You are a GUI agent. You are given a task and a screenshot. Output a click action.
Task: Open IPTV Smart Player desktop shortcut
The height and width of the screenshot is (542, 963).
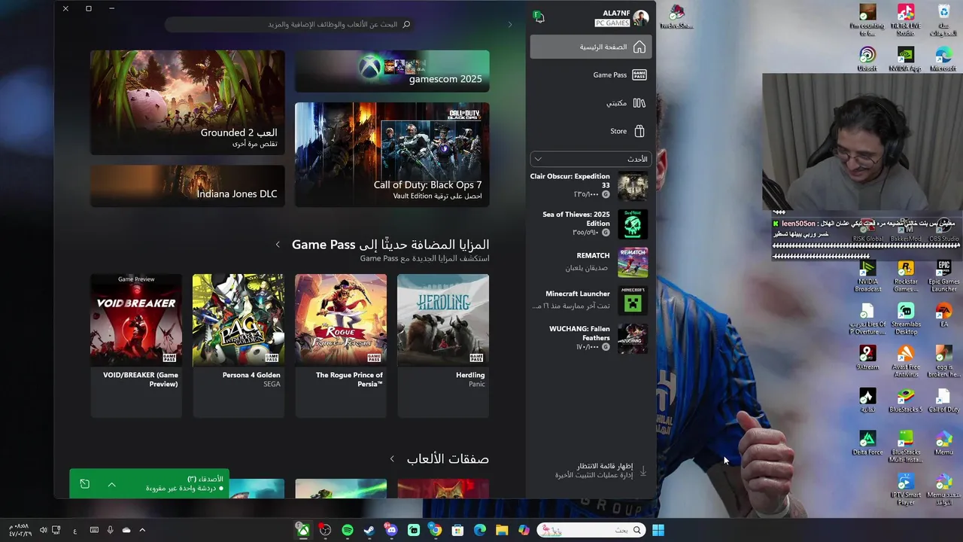pos(905,489)
